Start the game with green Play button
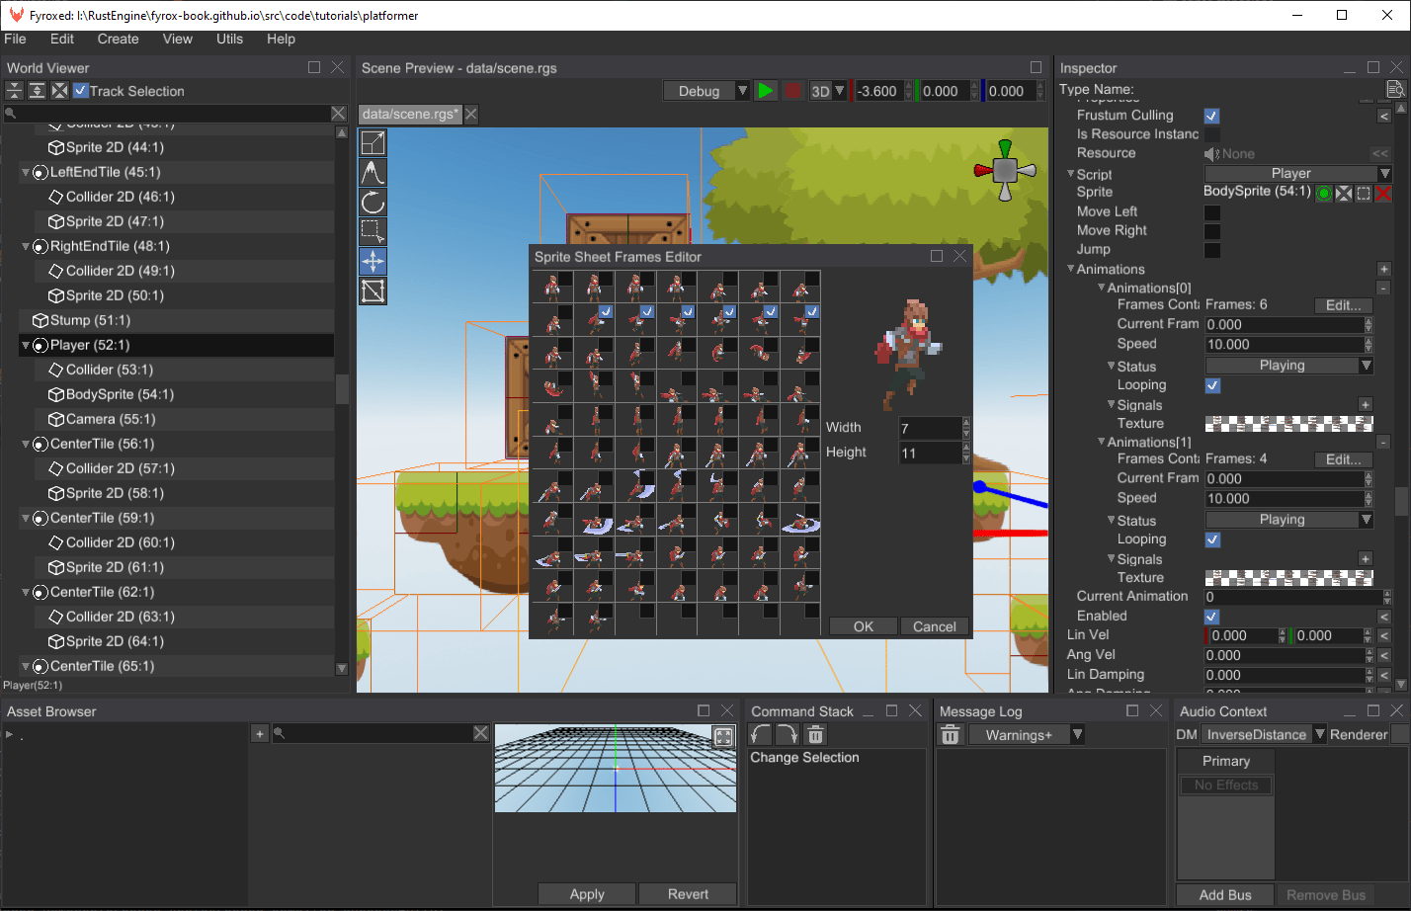This screenshot has height=911, width=1411. [x=766, y=91]
